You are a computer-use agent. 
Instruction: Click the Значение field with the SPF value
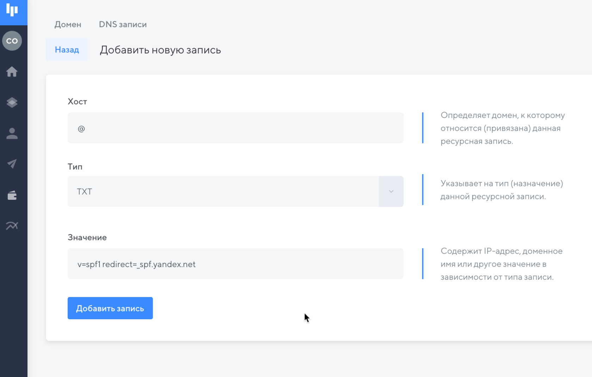235,264
